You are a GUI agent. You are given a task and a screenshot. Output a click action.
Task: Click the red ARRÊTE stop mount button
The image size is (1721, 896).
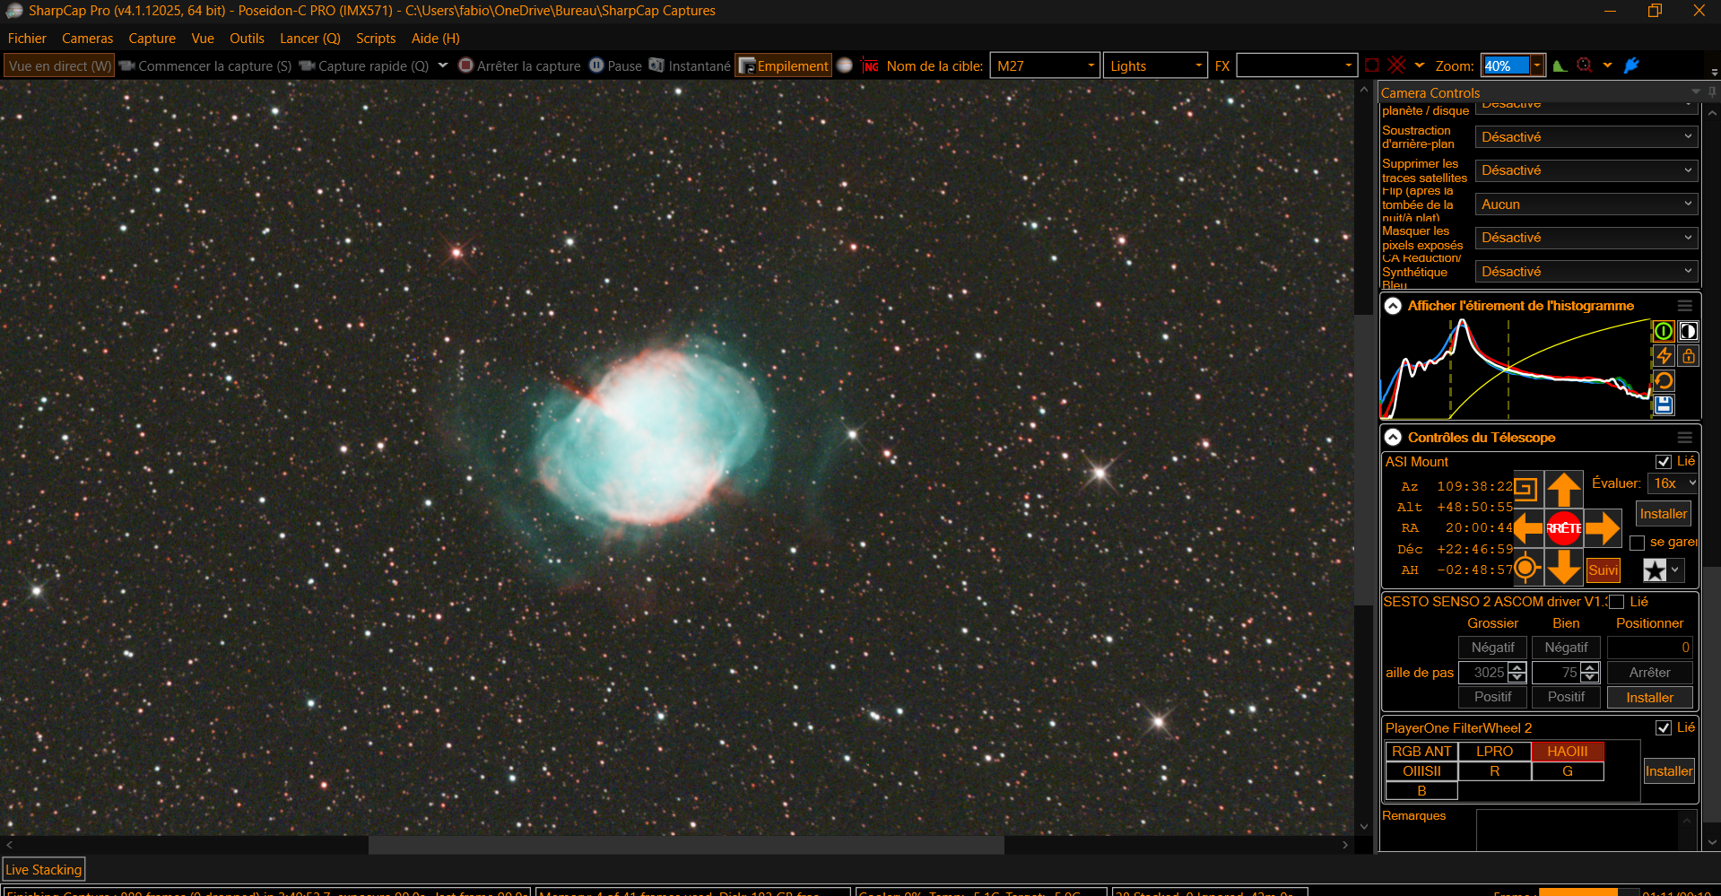point(1564,528)
